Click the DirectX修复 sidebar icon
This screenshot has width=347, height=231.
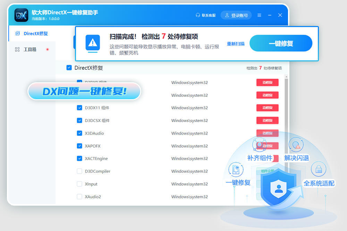click(x=17, y=33)
